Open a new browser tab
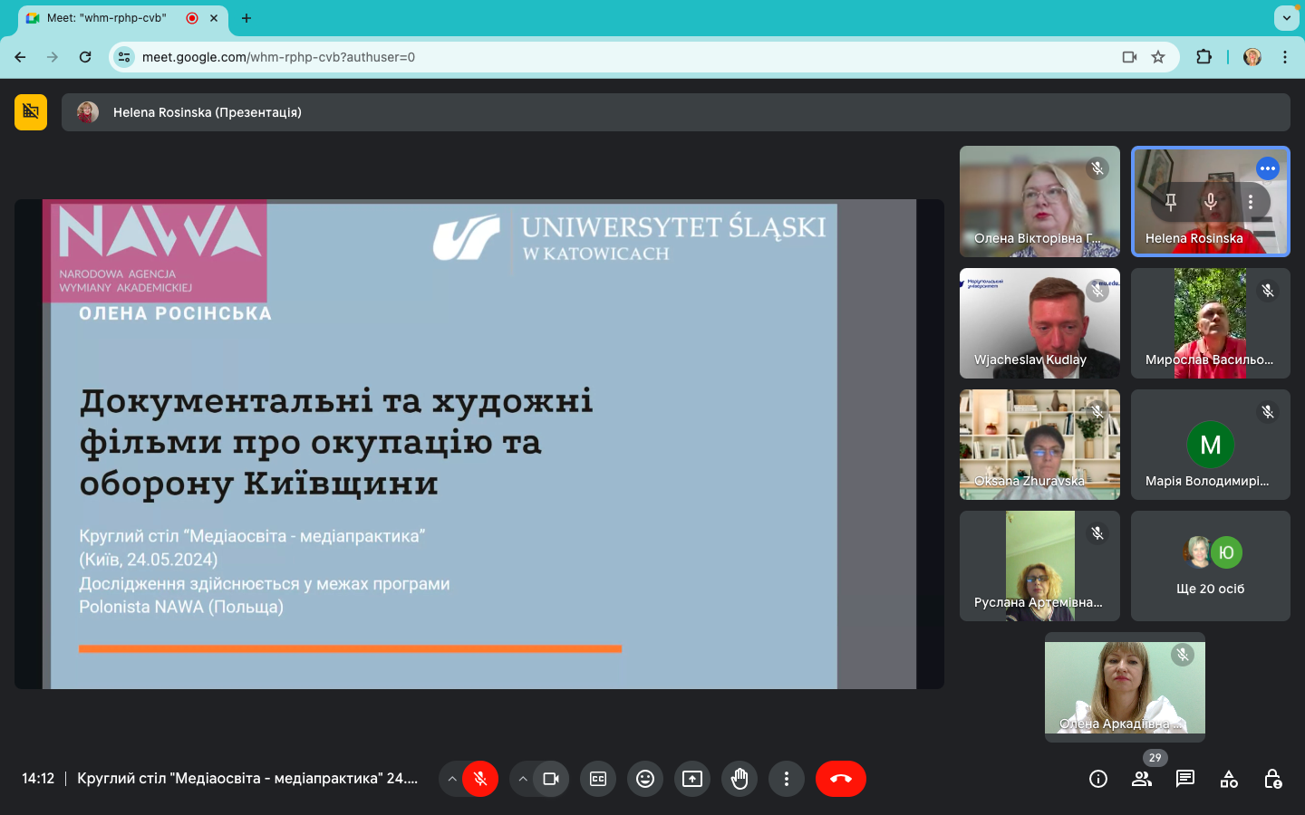 coord(246,18)
